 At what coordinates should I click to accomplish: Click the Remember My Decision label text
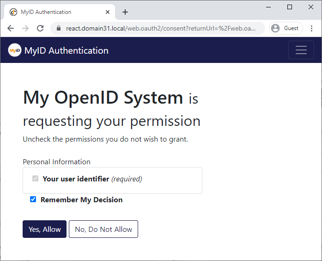(81, 200)
